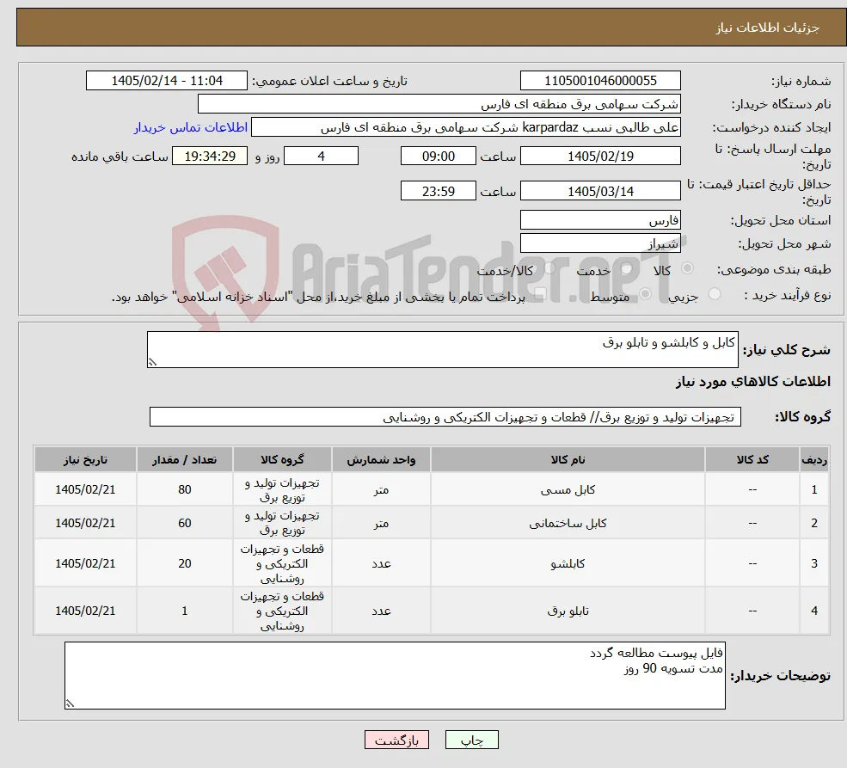Click the date 1405/02/21 in کابل مسی row
This screenshot has width=847, height=768.
(x=85, y=489)
